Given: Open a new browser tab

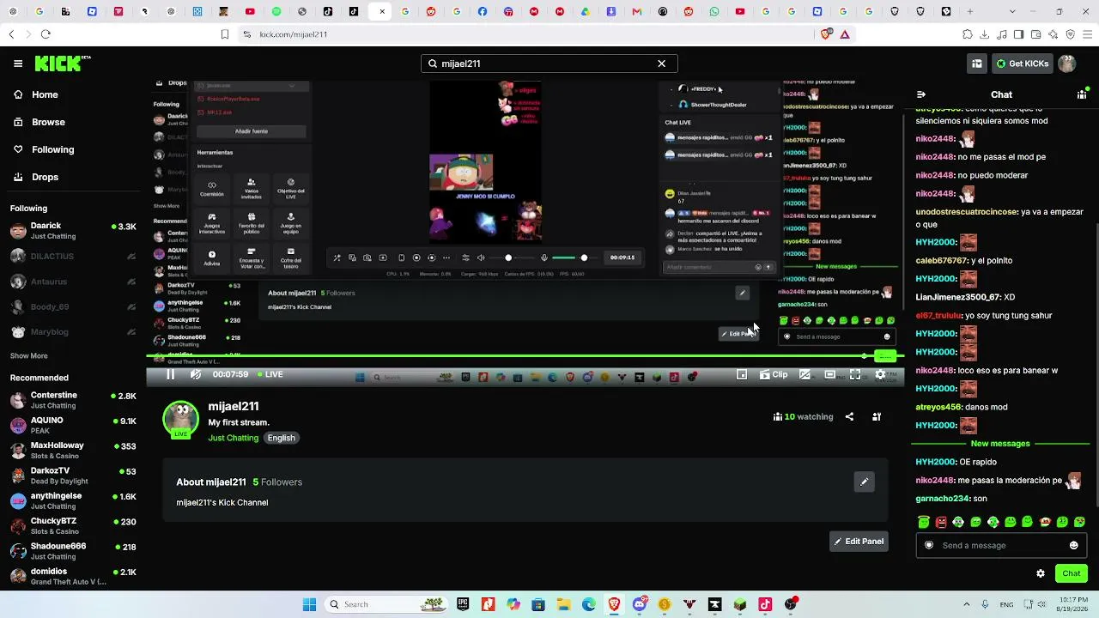Looking at the screenshot, I should click(970, 12).
